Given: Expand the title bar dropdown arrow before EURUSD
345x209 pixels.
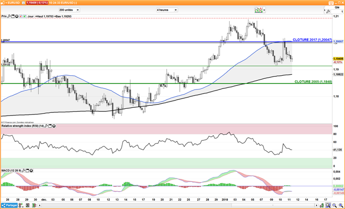Looking at the screenshot, I should [x=7, y=3].
